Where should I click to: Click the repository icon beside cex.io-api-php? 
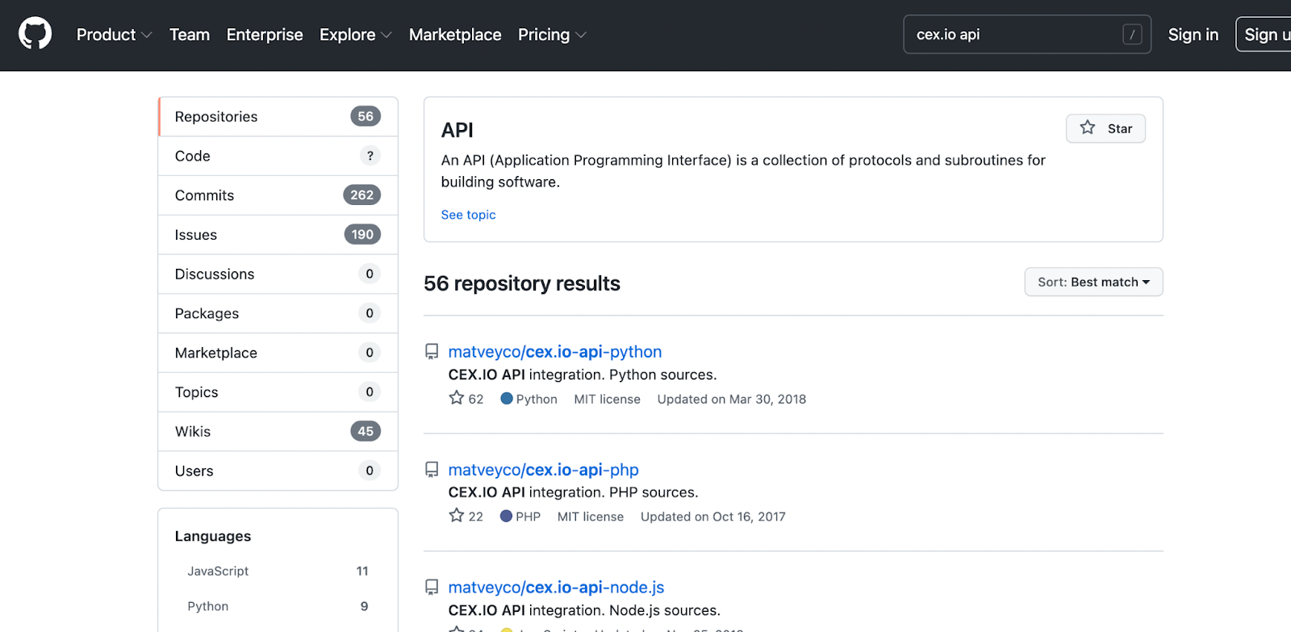[x=432, y=470]
